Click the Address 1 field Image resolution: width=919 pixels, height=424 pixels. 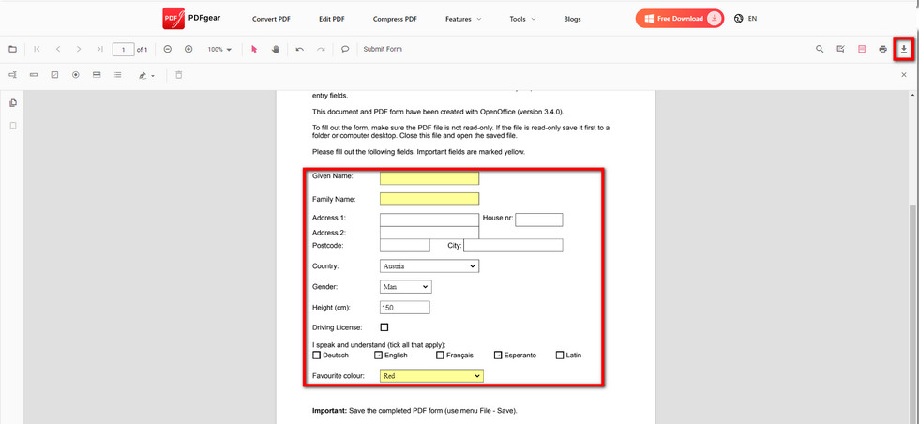tap(429, 220)
